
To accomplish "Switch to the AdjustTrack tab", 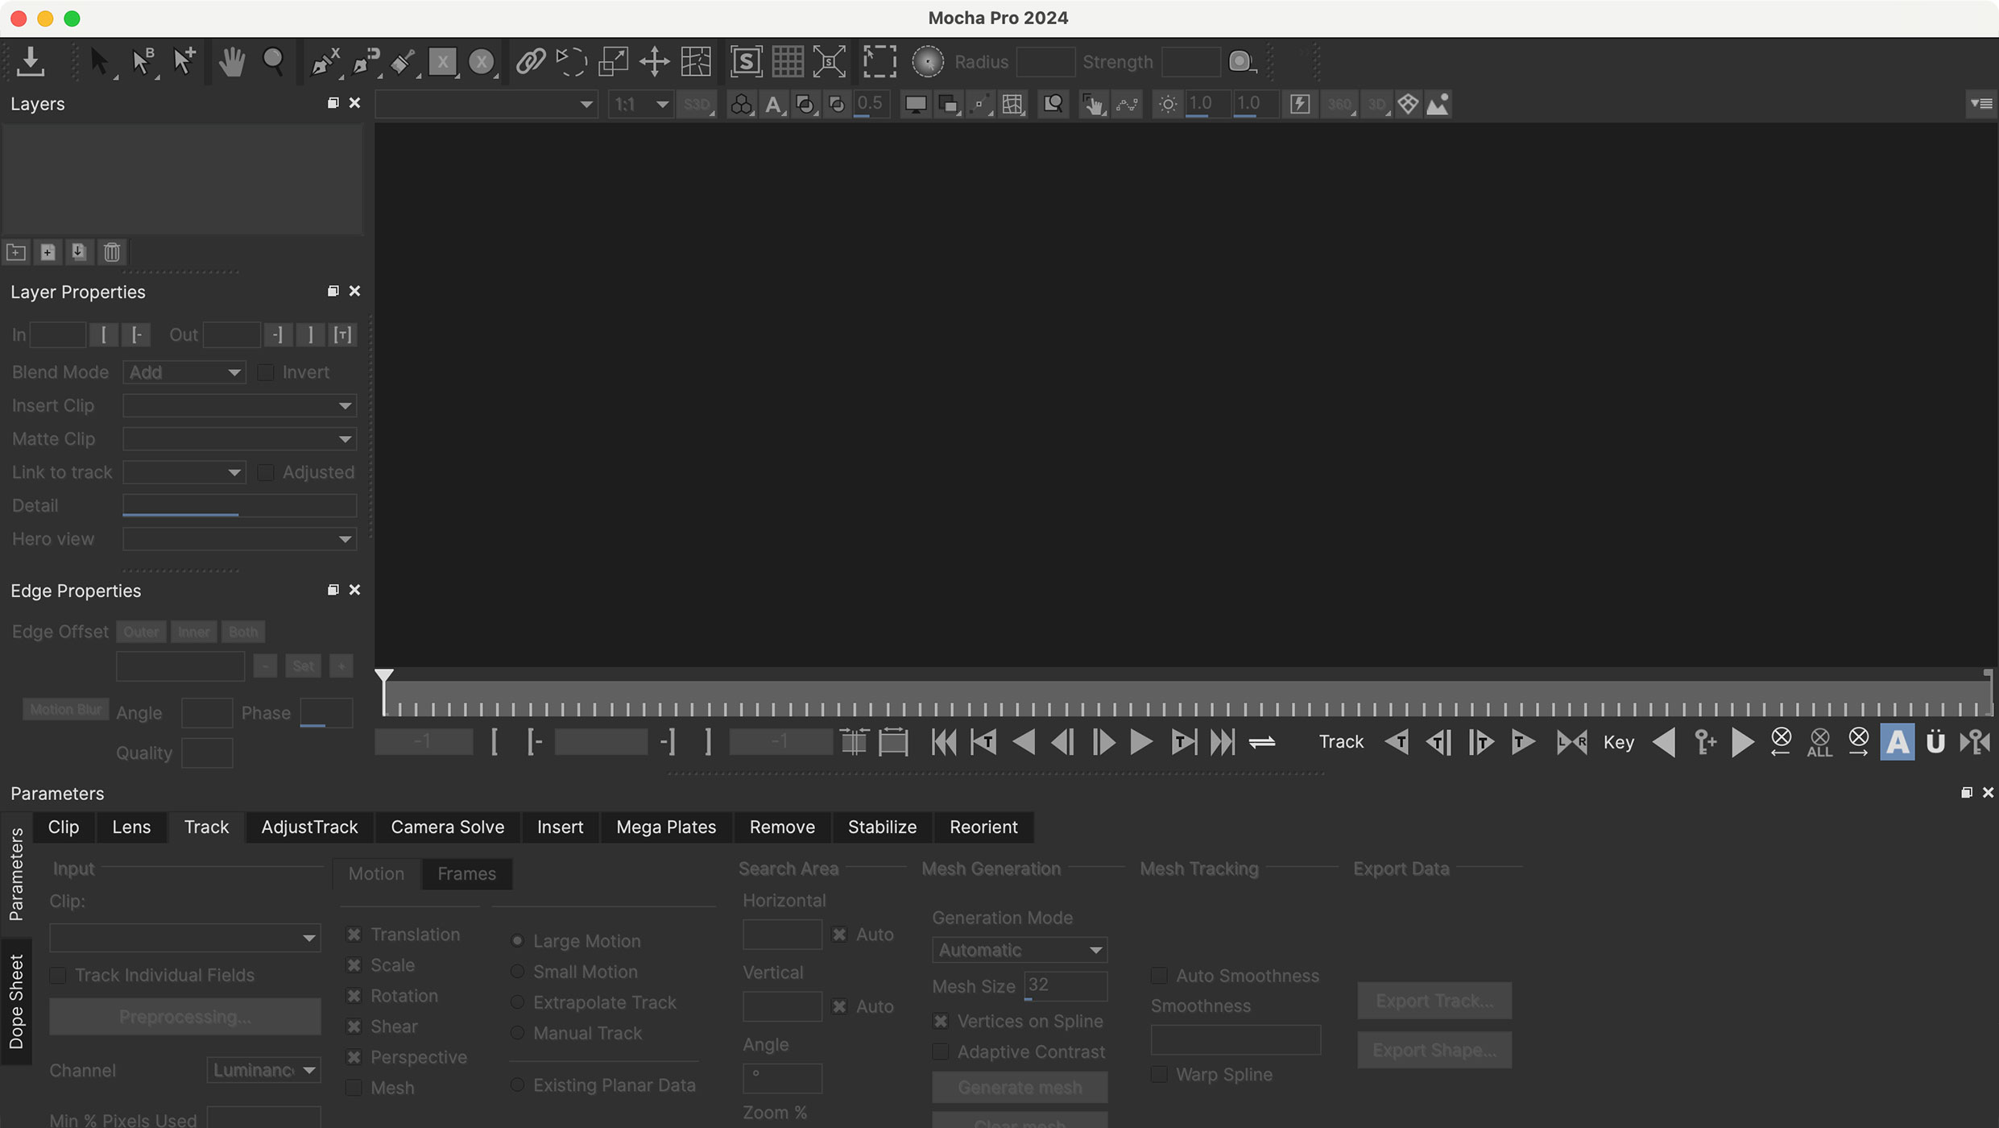I will click(x=309, y=827).
